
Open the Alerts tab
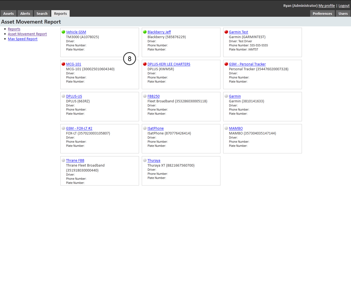pos(25,14)
